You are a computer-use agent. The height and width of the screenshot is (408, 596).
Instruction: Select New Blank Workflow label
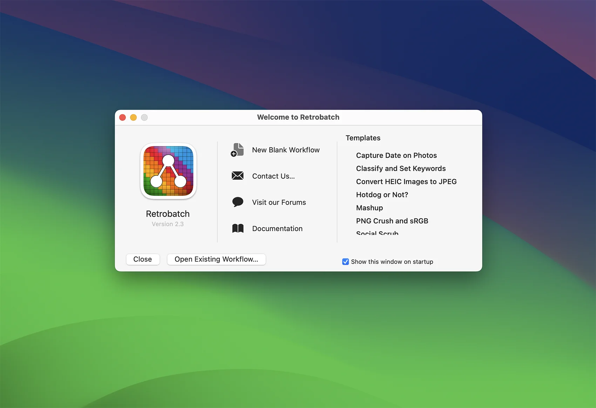coord(286,150)
